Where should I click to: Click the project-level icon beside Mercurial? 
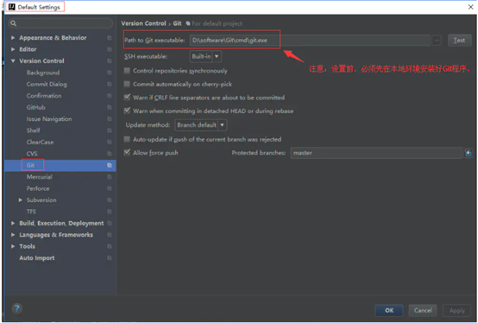[109, 177]
